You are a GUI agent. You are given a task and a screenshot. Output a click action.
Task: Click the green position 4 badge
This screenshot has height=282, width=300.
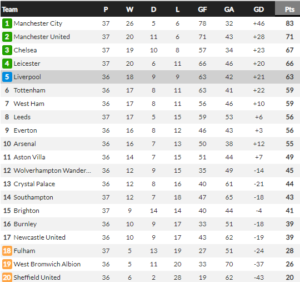[7, 64]
